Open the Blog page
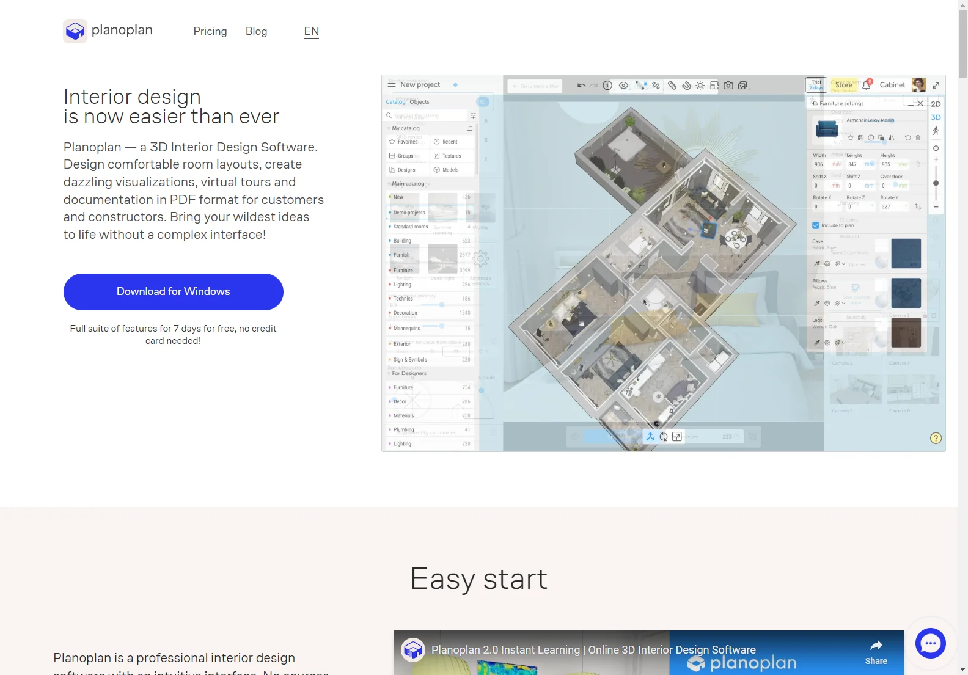 [256, 31]
